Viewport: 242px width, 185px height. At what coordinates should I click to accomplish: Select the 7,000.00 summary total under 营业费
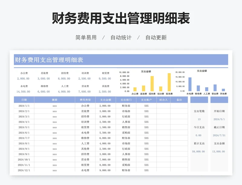click(x=84, y=92)
